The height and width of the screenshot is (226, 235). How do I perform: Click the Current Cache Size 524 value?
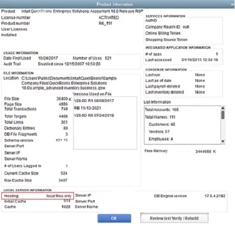(64, 173)
